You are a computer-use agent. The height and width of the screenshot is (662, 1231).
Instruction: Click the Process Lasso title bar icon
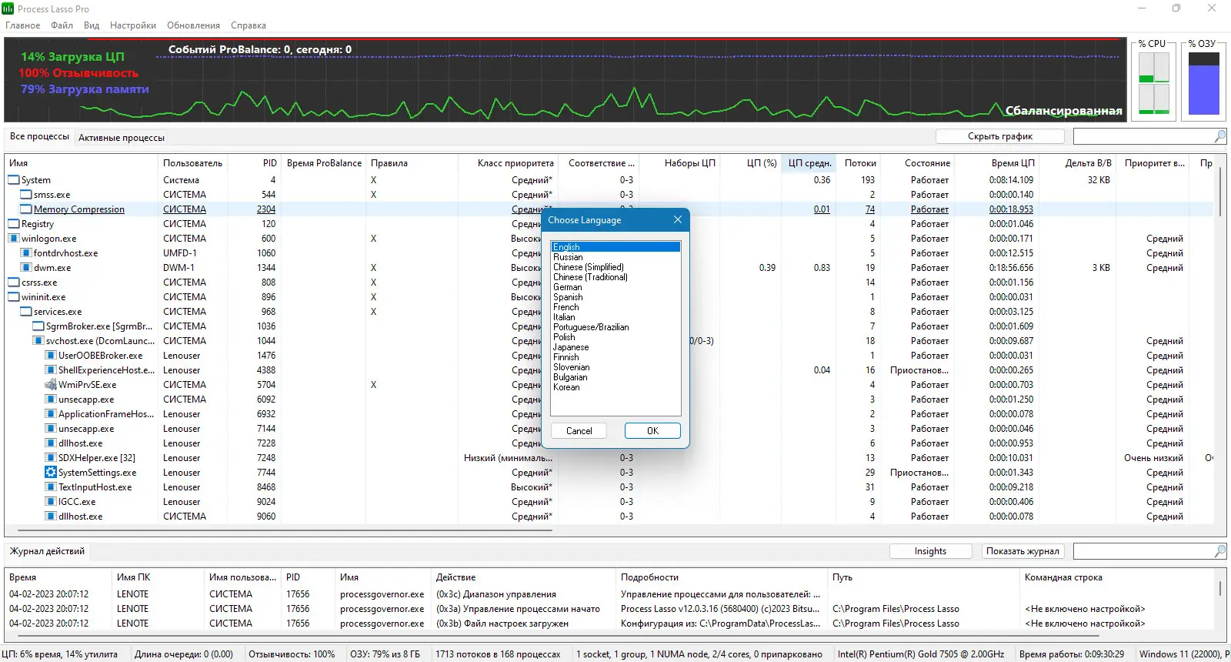point(8,8)
